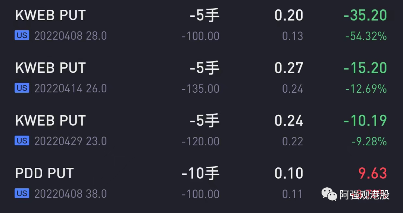
Task: Click the red 9.63 profit value
Action: pyautogui.click(x=373, y=173)
